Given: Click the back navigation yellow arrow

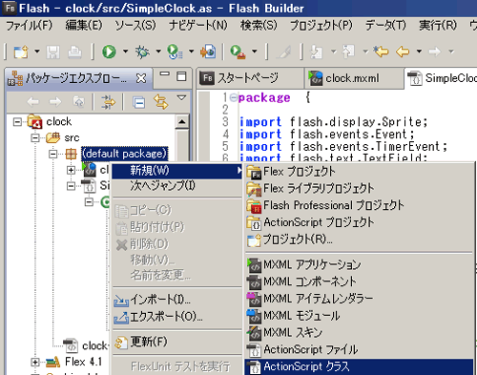Looking at the screenshot, I should [x=403, y=52].
